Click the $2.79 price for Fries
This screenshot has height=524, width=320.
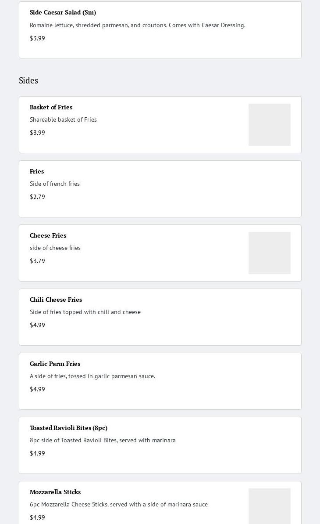tap(37, 197)
